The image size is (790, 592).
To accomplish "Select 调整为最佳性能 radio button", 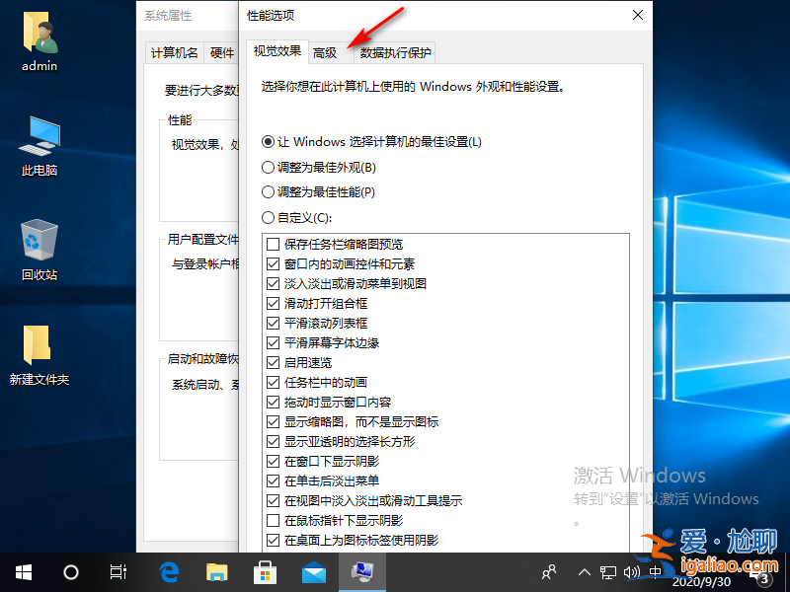I will coord(267,192).
